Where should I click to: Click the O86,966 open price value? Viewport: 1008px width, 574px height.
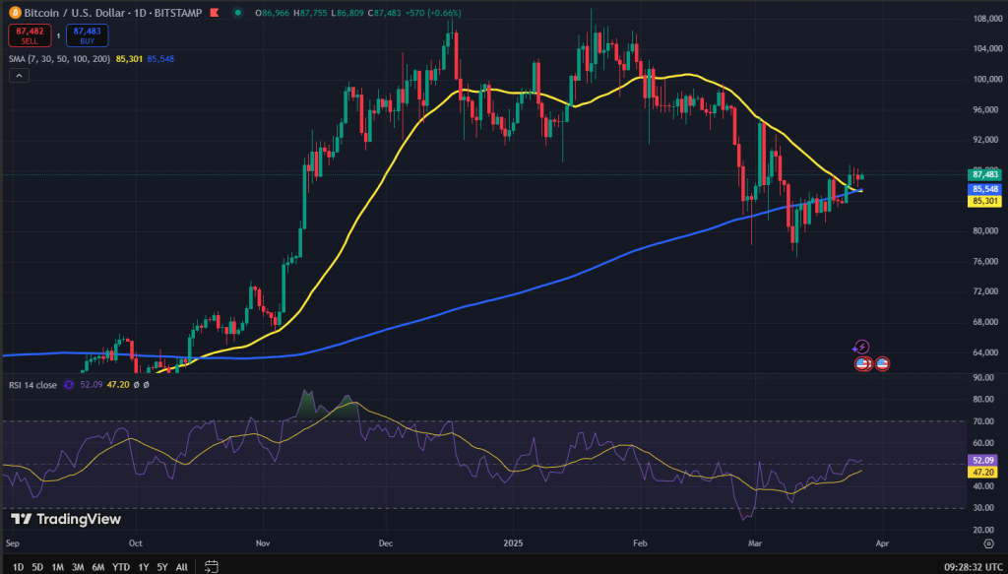point(273,13)
